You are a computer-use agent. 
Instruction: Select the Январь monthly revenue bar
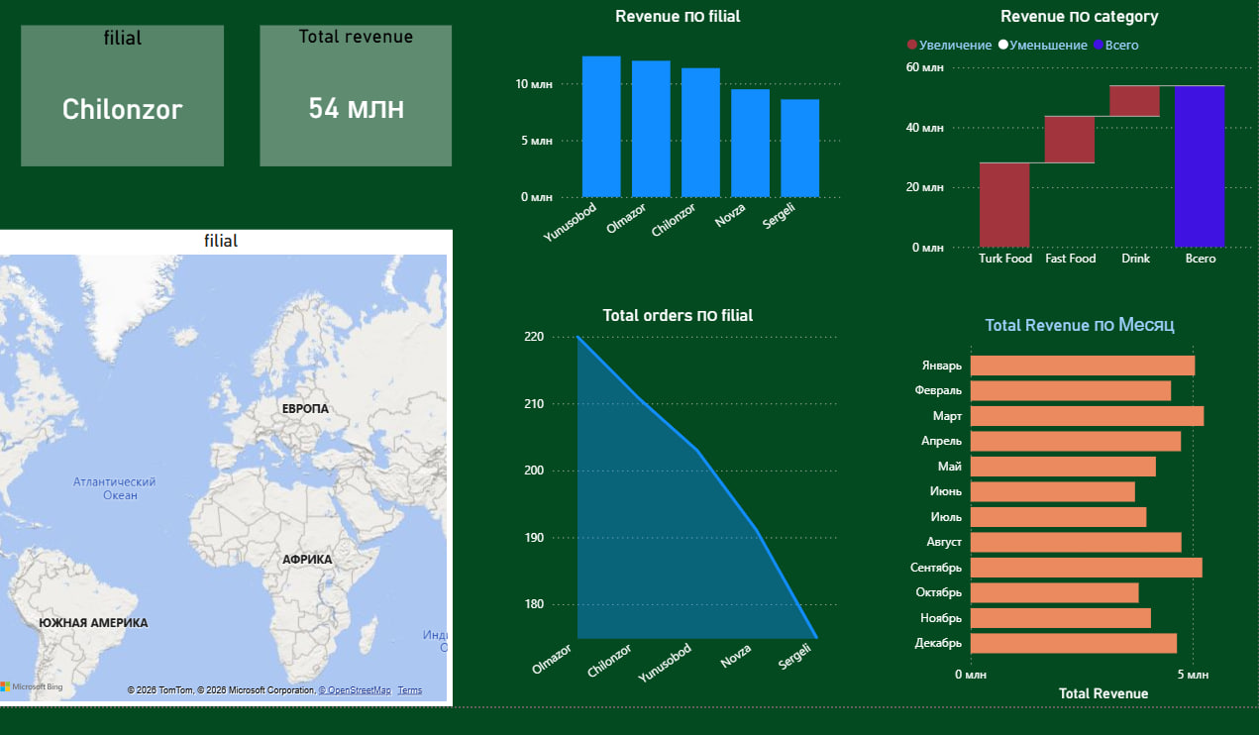pos(1083,366)
